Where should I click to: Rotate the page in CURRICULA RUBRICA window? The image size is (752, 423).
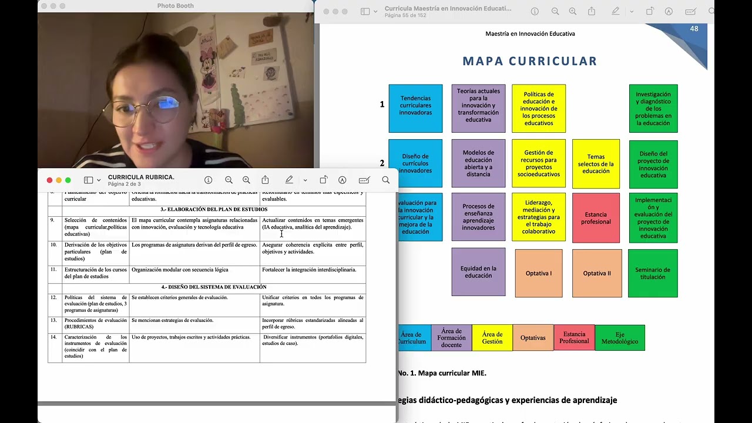[323, 180]
